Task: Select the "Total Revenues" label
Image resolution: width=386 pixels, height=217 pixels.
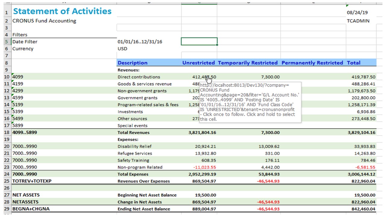Action: click(x=133, y=132)
